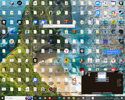The image size is (125, 100).
Task: Launch the Yandex desktop shortcut
Action: tap(66, 51)
